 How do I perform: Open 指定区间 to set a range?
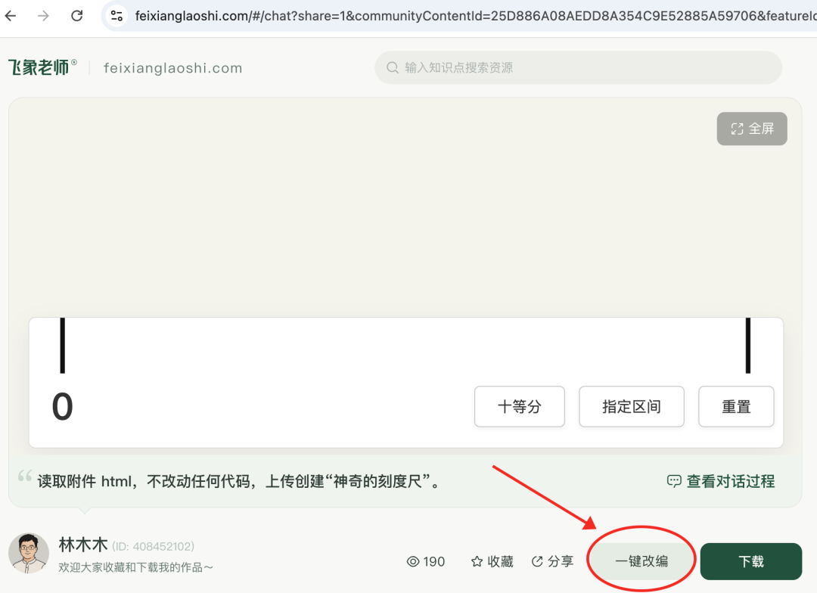tap(631, 406)
